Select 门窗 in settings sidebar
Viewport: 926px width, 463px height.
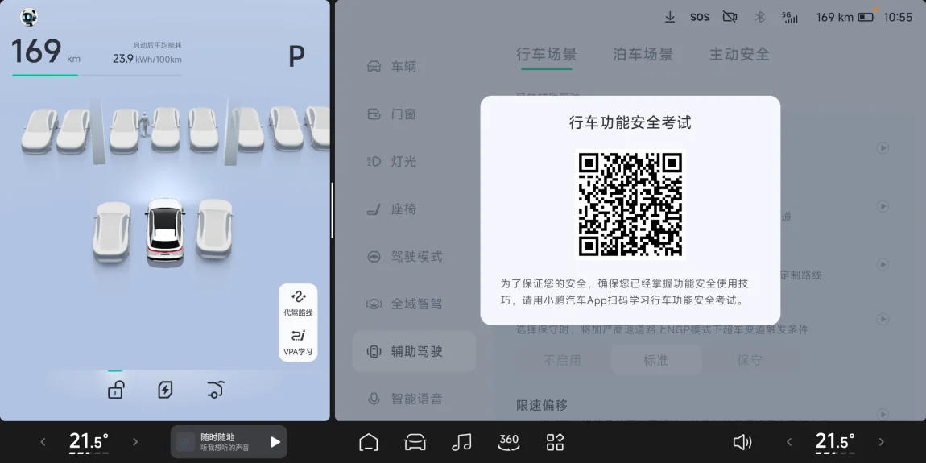coord(415,114)
